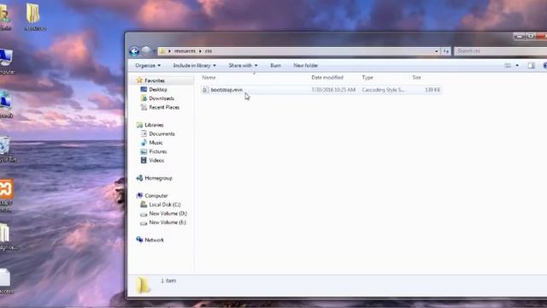Open New Volume (D:)

(168, 213)
